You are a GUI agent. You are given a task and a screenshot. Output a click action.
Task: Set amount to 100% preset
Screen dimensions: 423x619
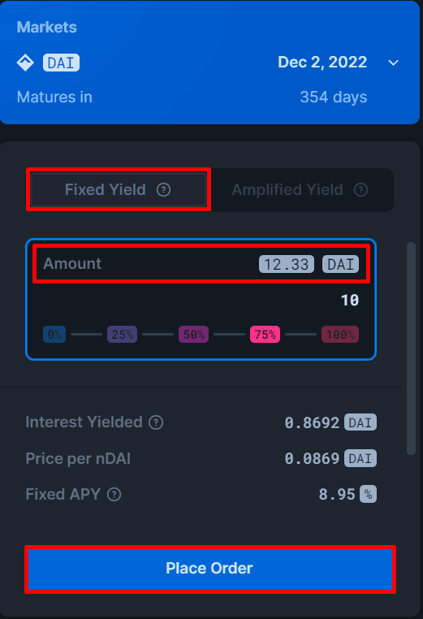(x=340, y=335)
